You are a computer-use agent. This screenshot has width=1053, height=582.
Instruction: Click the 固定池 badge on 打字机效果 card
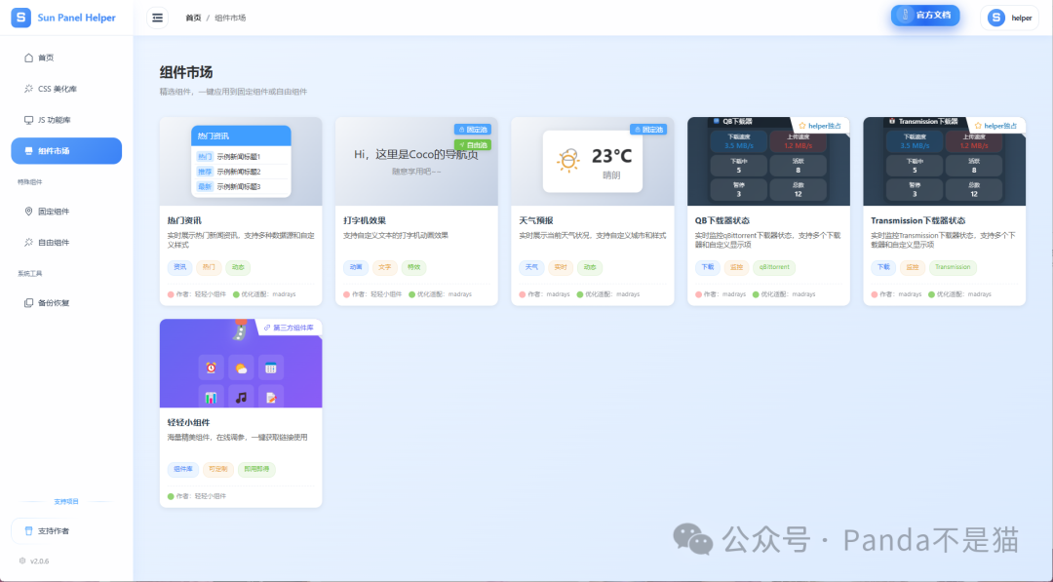471,129
